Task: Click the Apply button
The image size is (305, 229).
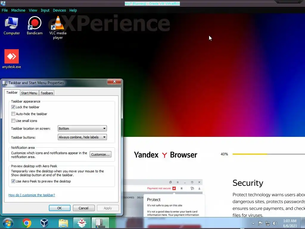Action: pyautogui.click(x=108, y=208)
